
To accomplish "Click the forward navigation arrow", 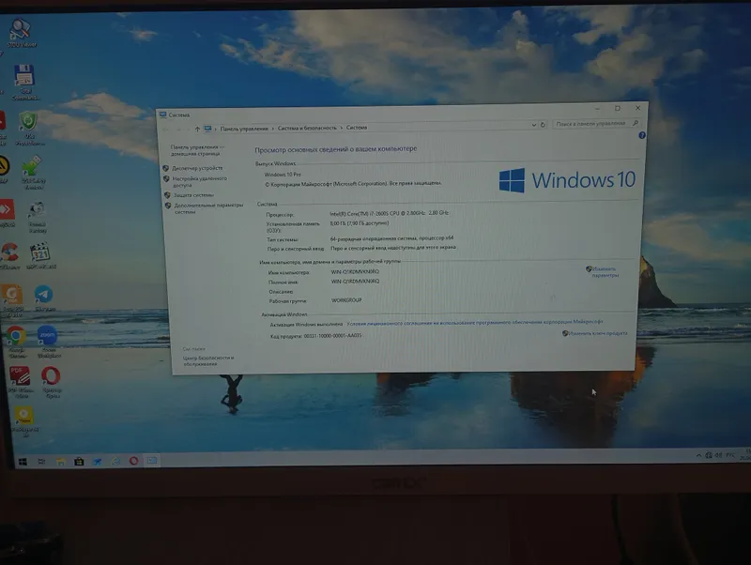I will tap(179, 130).
